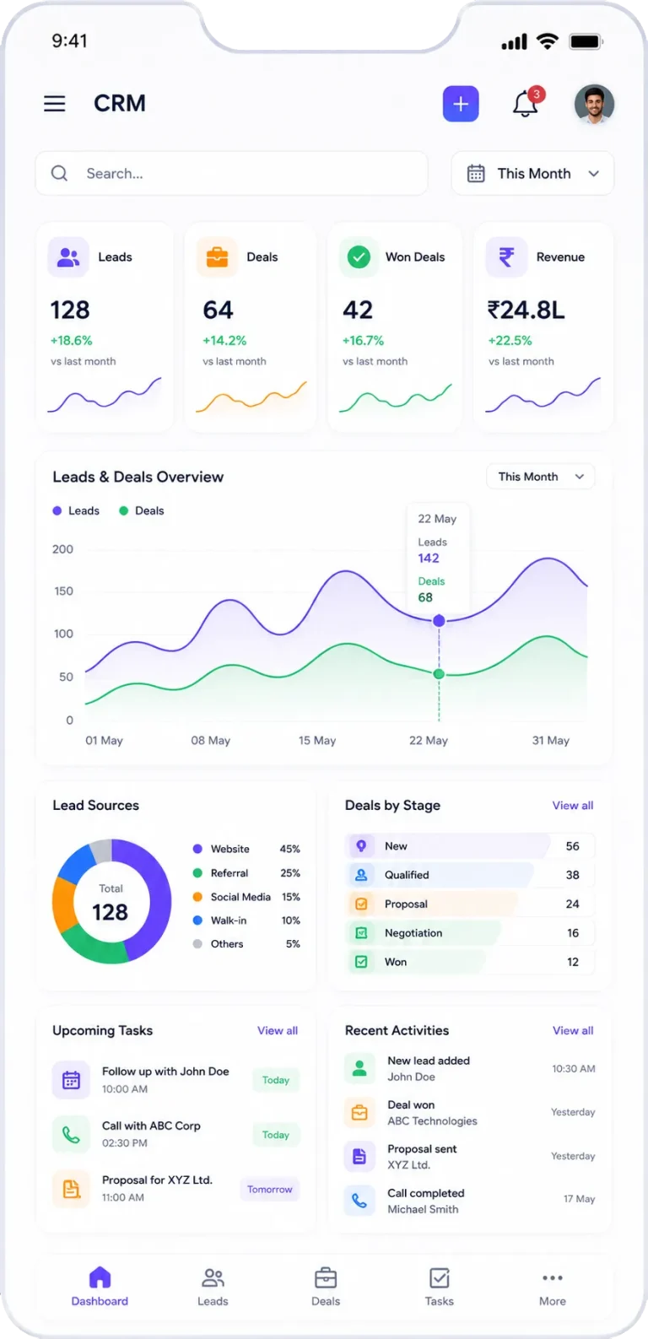The width and height of the screenshot is (648, 1339).
Task: Click the document icon for XYZ Ltd. proposal
Action: 71,1189
